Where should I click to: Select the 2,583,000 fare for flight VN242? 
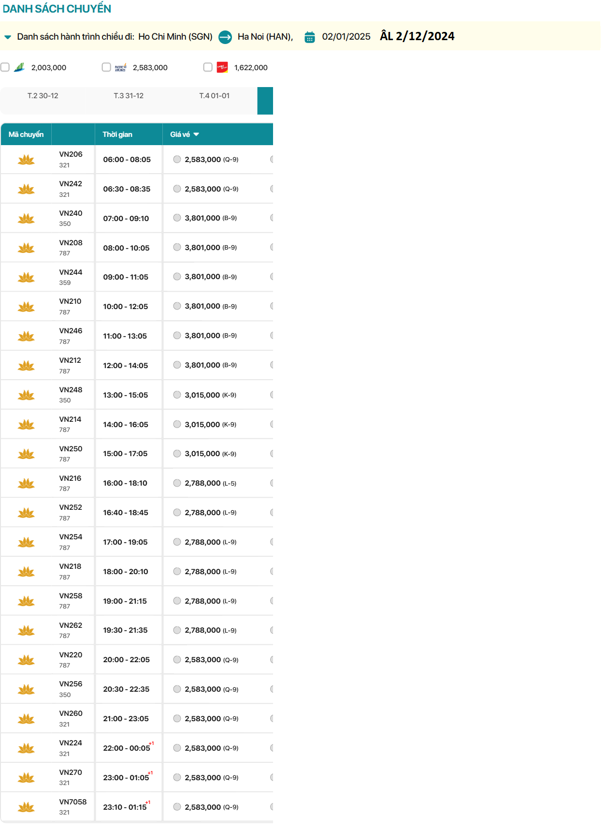pyautogui.click(x=177, y=189)
